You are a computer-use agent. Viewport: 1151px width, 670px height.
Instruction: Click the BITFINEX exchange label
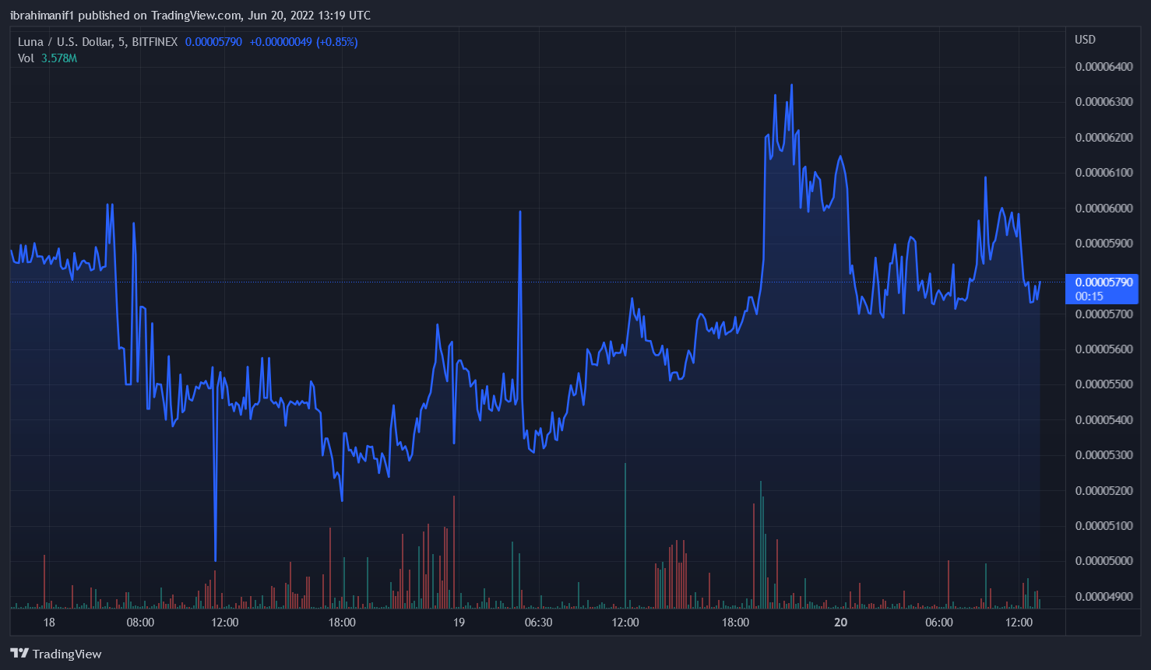pos(154,42)
